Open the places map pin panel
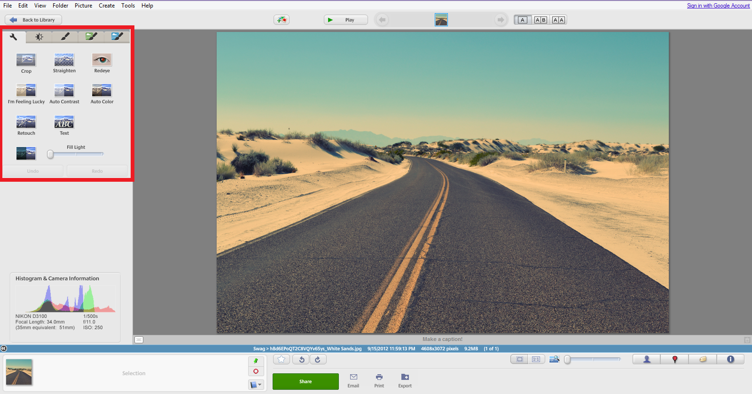 tap(674, 359)
